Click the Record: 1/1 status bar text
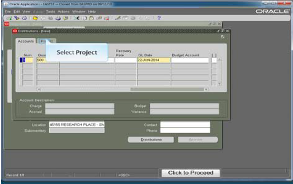293x184 pixels. click(15, 175)
